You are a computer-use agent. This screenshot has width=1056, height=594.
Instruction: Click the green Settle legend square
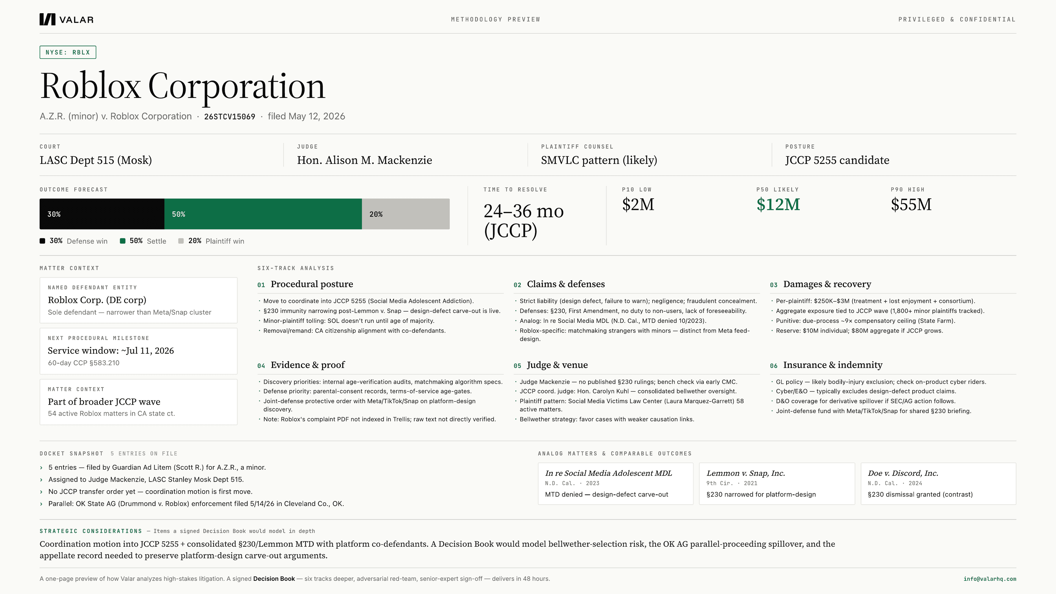click(x=122, y=241)
